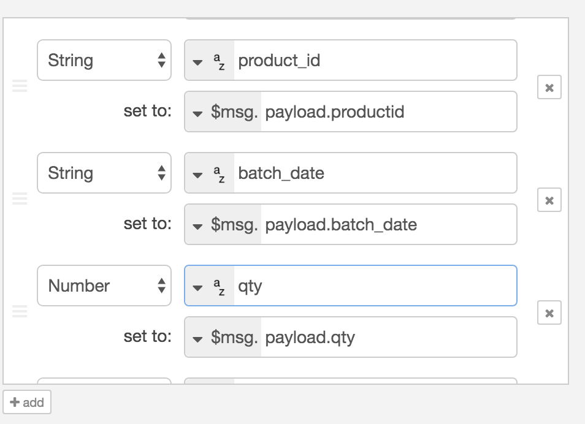Click the drag handle beside batch_date row
Screen dimensions: 585x424
point(20,199)
